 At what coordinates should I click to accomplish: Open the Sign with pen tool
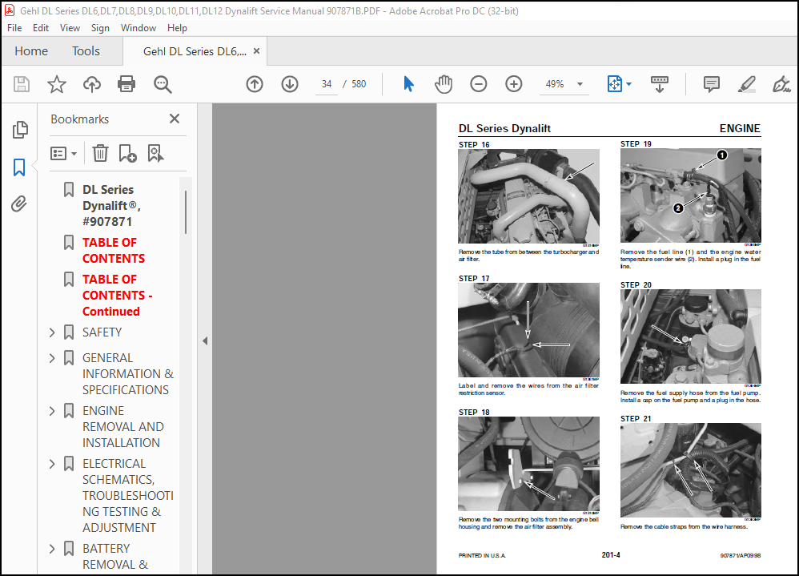pyautogui.click(x=781, y=83)
